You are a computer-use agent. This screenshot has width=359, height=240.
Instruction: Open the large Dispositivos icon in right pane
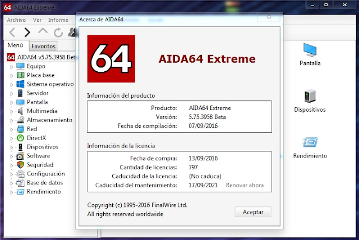(310, 96)
